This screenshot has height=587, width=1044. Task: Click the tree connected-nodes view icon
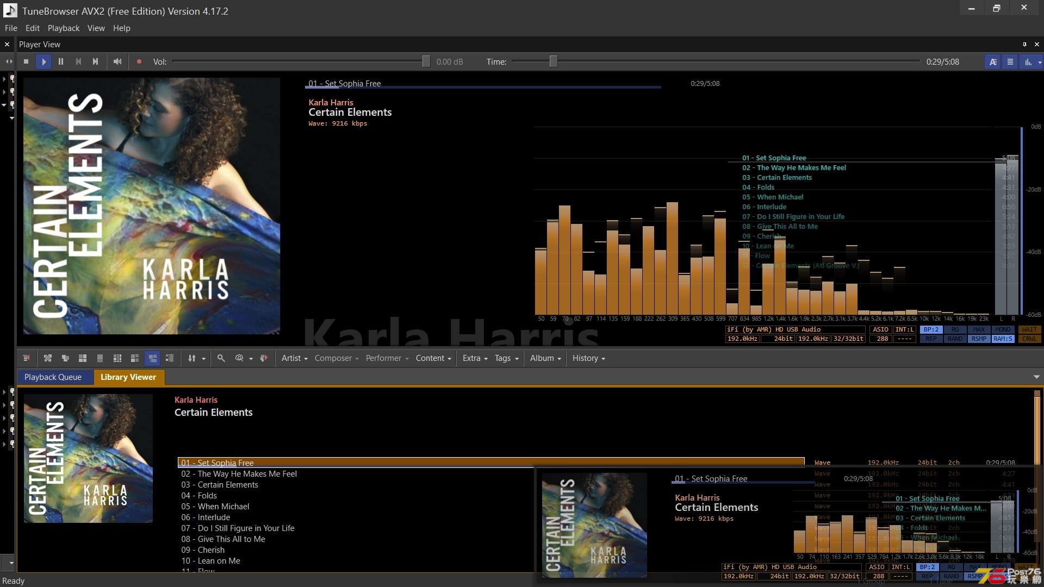48,358
